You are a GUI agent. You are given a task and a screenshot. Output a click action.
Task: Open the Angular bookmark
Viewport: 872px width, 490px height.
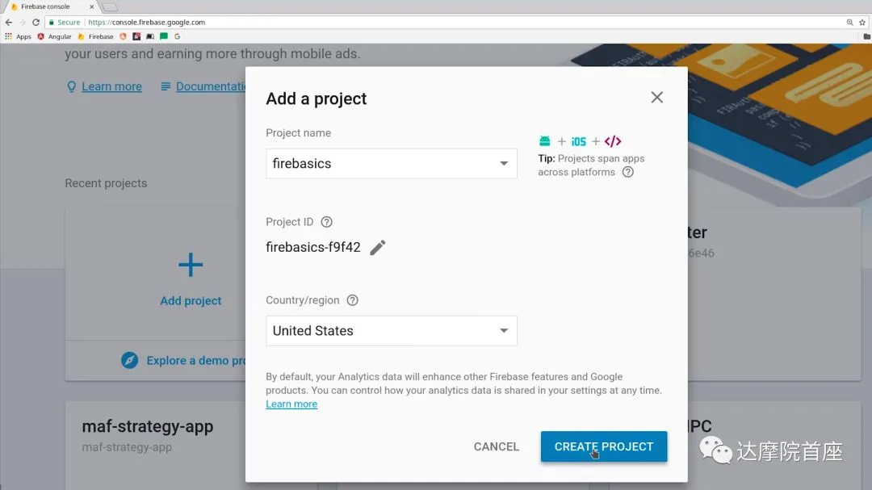(x=55, y=36)
